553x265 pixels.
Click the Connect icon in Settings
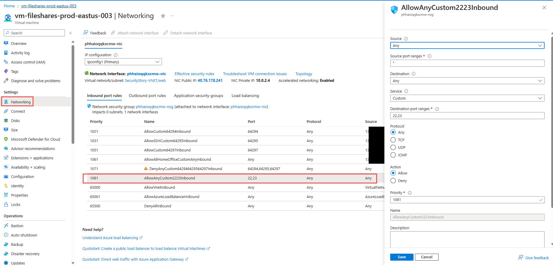(6, 111)
